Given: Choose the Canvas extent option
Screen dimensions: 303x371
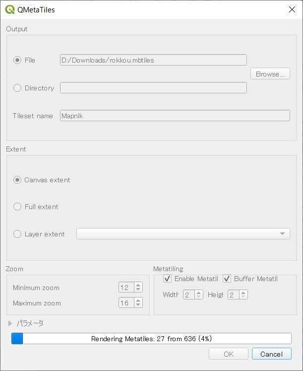Looking at the screenshot, I should point(18,180).
